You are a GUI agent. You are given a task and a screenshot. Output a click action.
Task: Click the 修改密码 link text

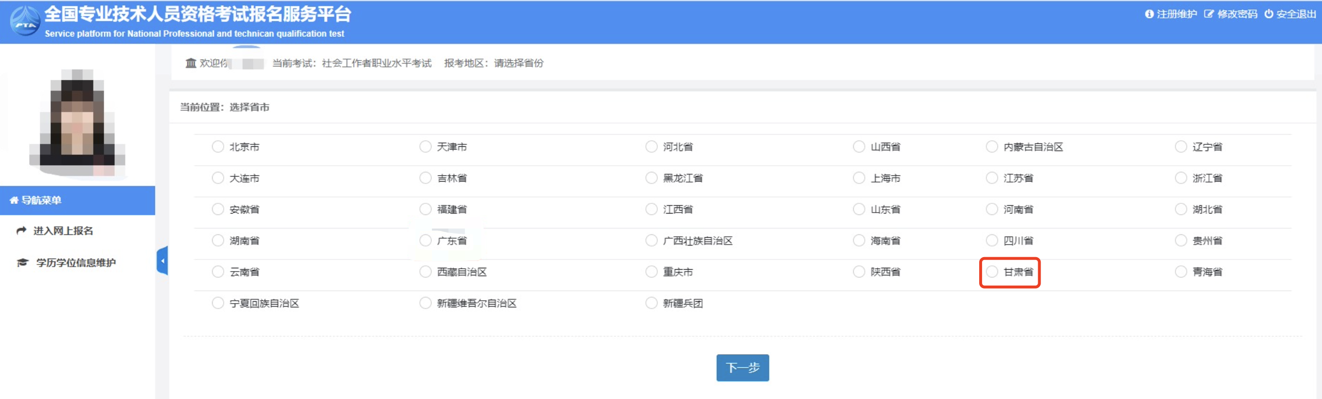pos(1237,14)
